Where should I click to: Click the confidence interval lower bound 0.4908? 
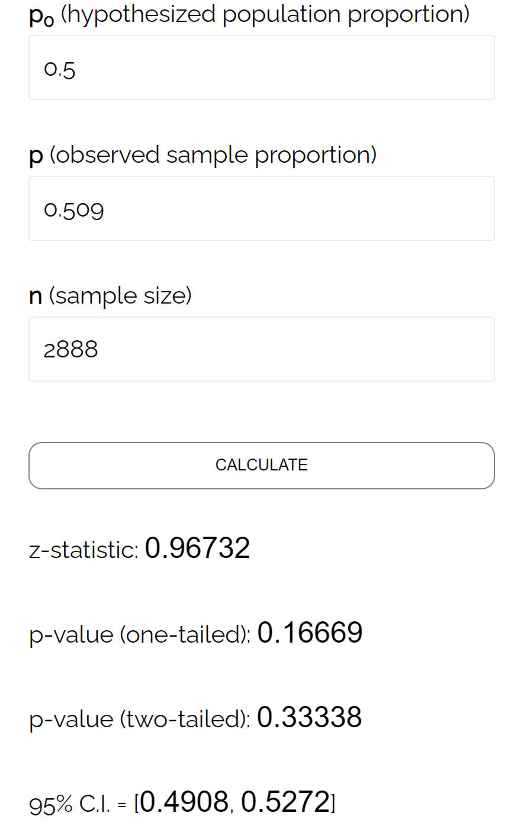point(185,802)
